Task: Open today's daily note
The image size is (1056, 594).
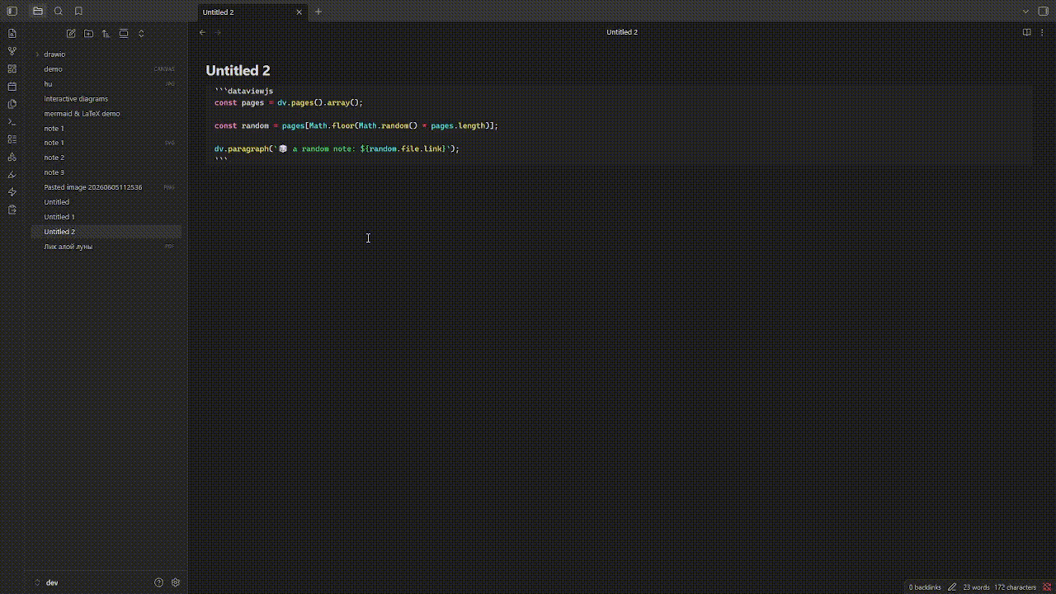Action: [12, 87]
